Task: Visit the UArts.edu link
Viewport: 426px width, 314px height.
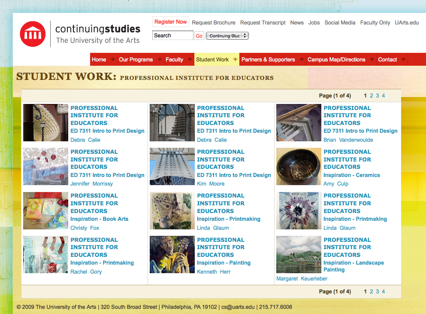Action: [x=406, y=22]
